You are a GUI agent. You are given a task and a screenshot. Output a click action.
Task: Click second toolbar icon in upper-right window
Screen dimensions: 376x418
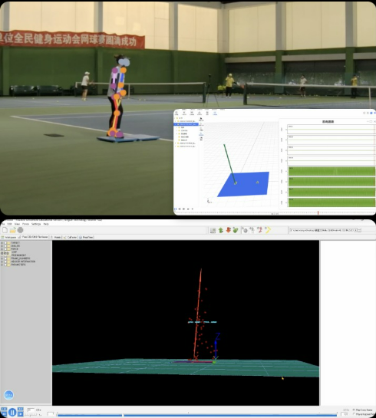[184, 113]
